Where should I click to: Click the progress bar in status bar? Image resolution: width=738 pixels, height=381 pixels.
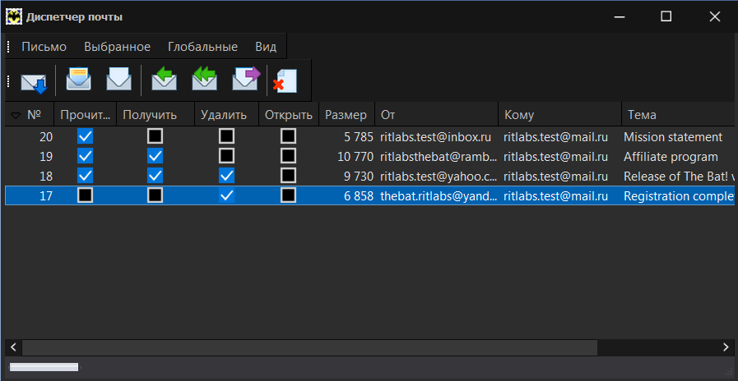[x=44, y=367]
